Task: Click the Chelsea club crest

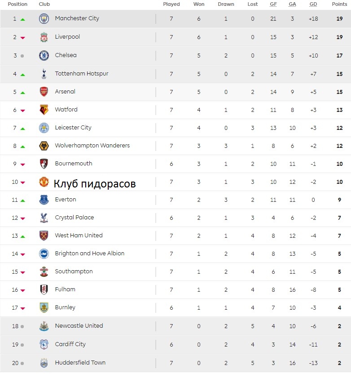Action: pos(44,55)
